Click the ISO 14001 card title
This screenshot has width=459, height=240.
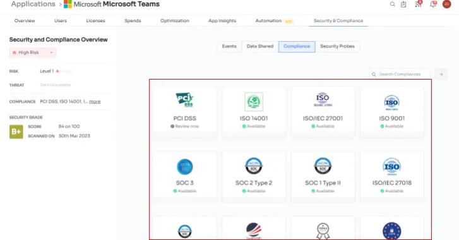pos(254,118)
